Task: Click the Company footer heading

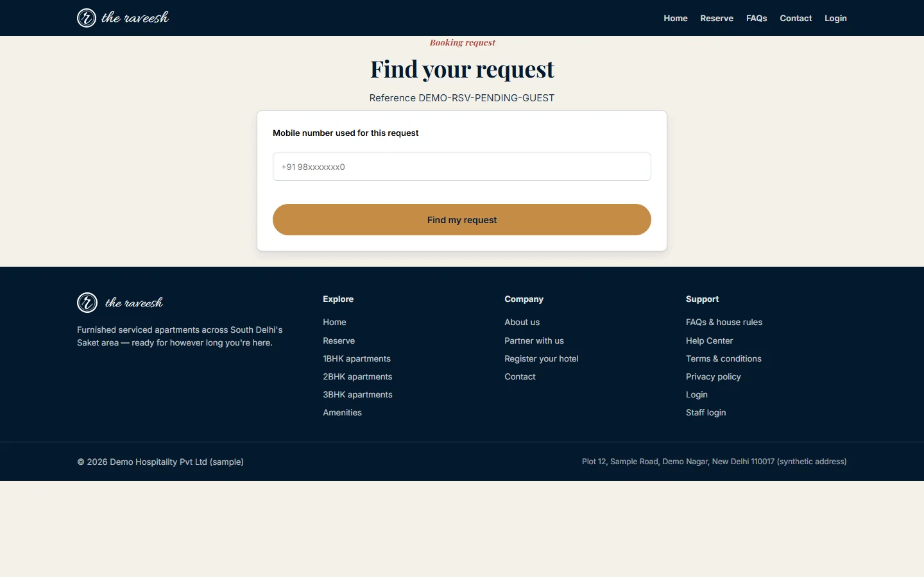Action: 524,299
